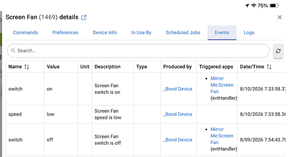Select the 'speed' name cell

pos(15,114)
